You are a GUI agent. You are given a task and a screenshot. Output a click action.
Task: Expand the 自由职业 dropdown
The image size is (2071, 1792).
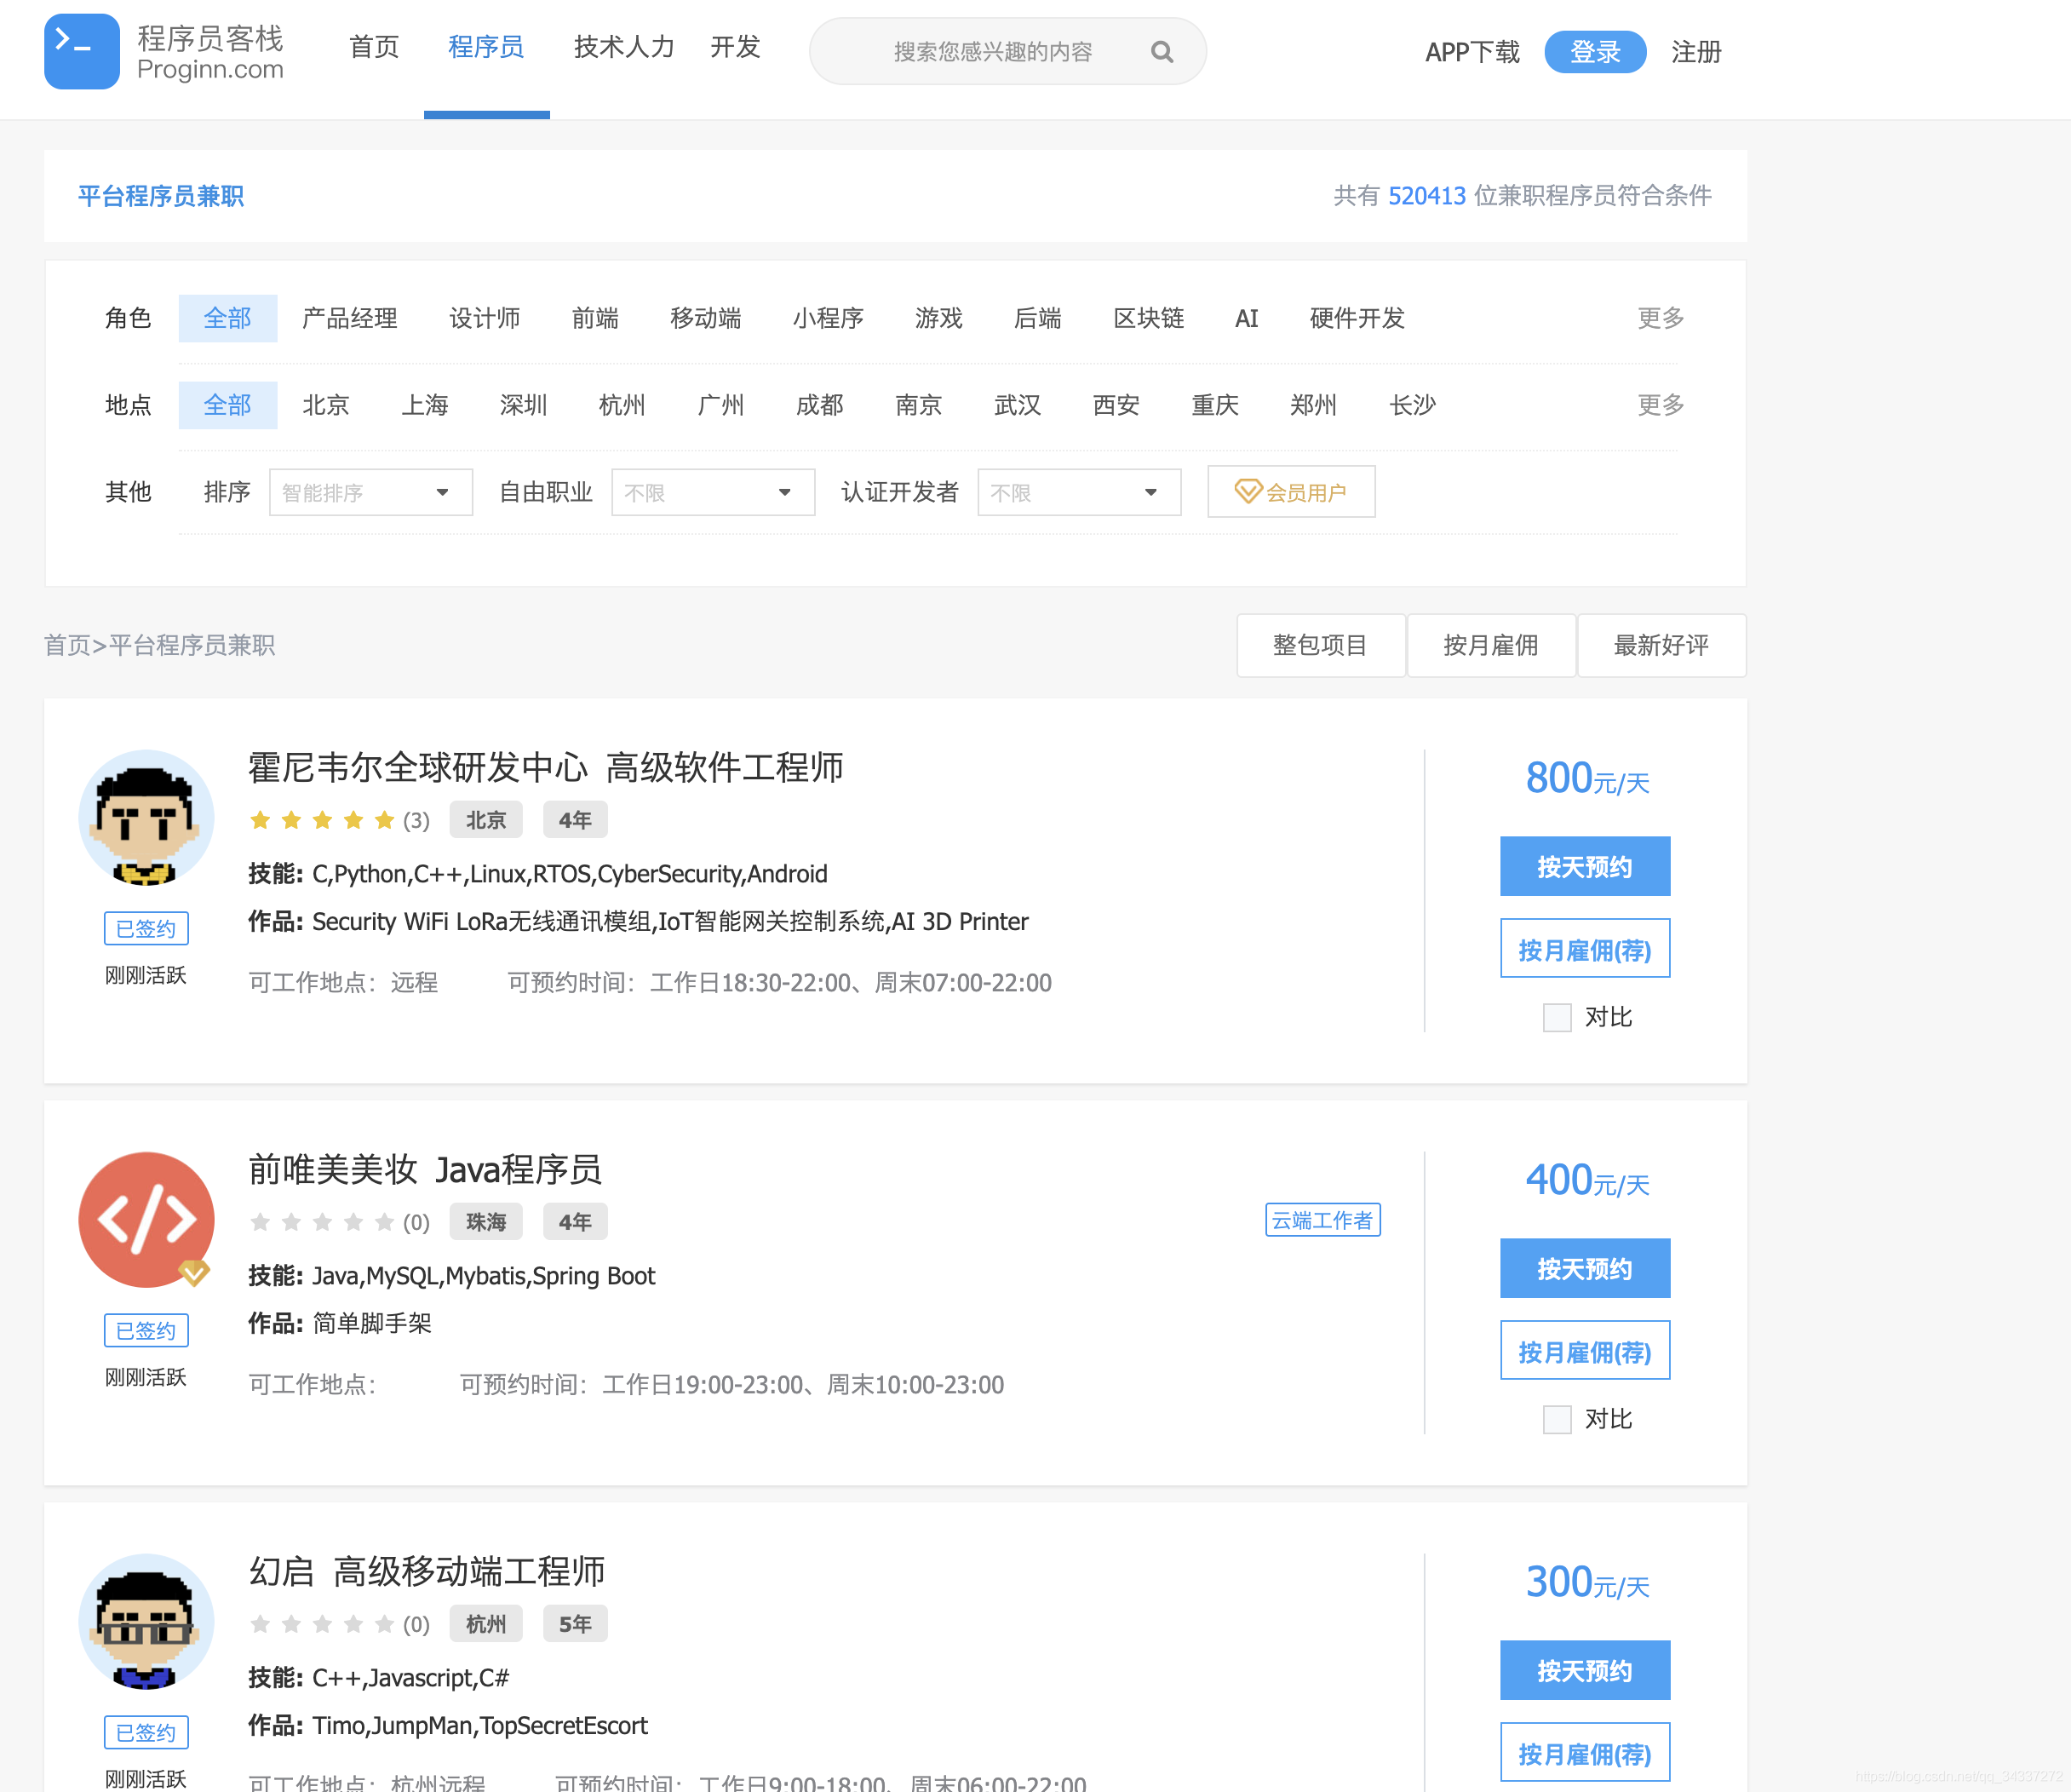[x=712, y=492]
